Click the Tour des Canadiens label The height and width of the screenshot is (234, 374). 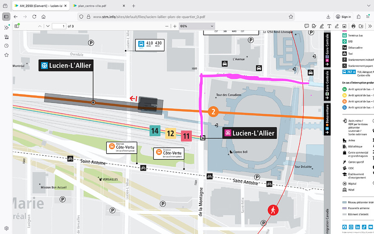pyautogui.click(x=229, y=95)
